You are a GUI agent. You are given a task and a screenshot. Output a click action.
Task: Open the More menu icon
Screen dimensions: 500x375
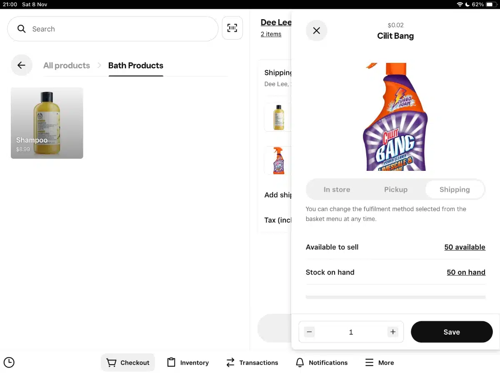tap(369, 362)
